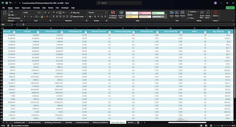
Task: Open the File menu
Action: pyautogui.click(x=3, y=8)
